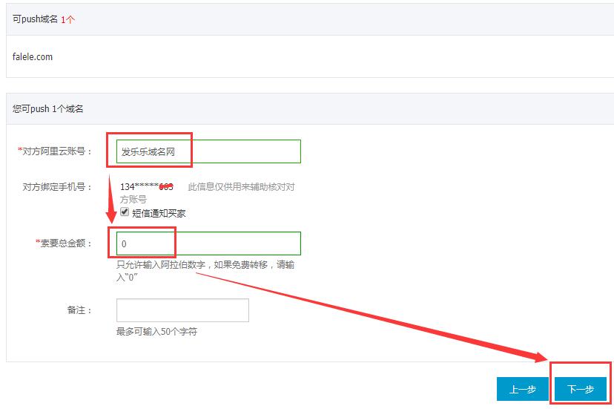Click the masked phone number 134*****
Screen dimensions: 614x409
coord(146,187)
